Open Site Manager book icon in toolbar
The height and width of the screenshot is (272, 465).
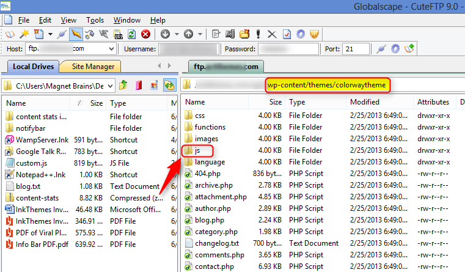pos(10,34)
